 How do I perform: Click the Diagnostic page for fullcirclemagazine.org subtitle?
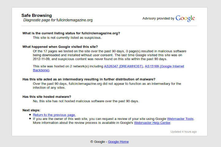(58, 20)
